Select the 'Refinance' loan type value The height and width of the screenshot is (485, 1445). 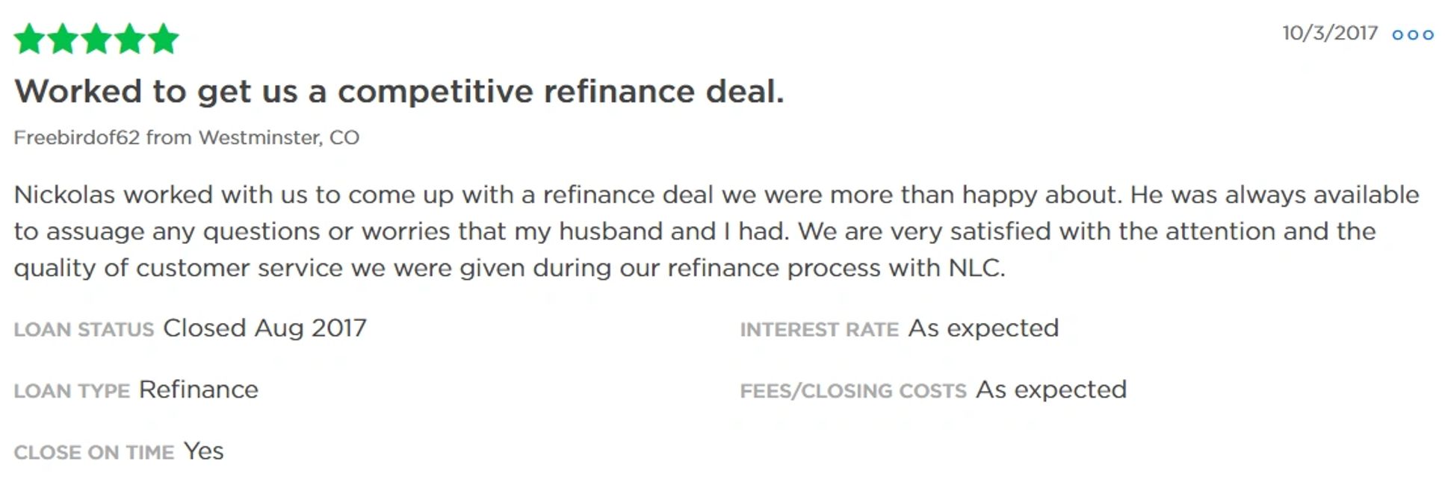pyautogui.click(x=199, y=389)
